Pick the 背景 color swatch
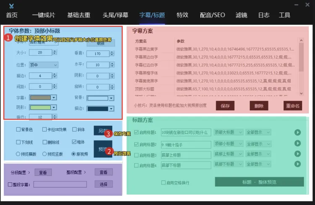This screenshot has width=315, height=205. (98, 98)
